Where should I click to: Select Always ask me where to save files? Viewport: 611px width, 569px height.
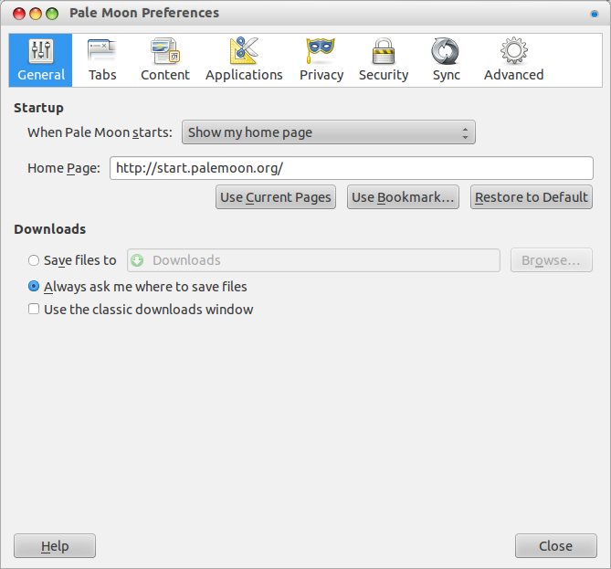pyautogui.click(x=34, y=287)
